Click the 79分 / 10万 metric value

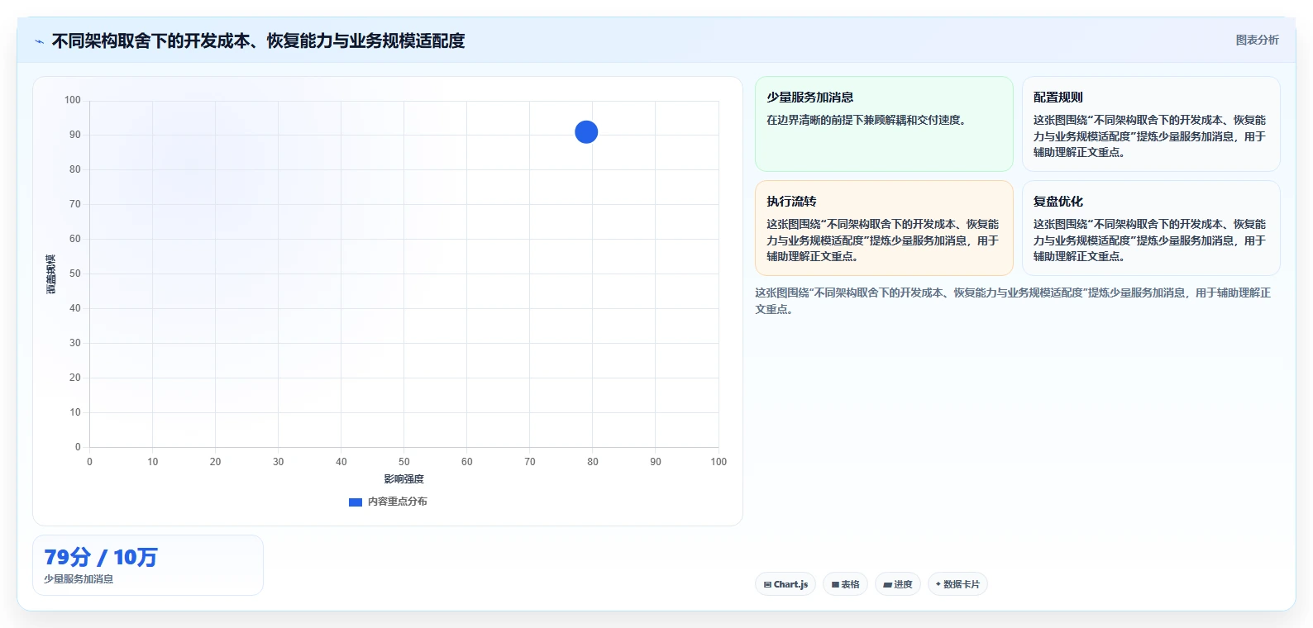click(101, 557)
